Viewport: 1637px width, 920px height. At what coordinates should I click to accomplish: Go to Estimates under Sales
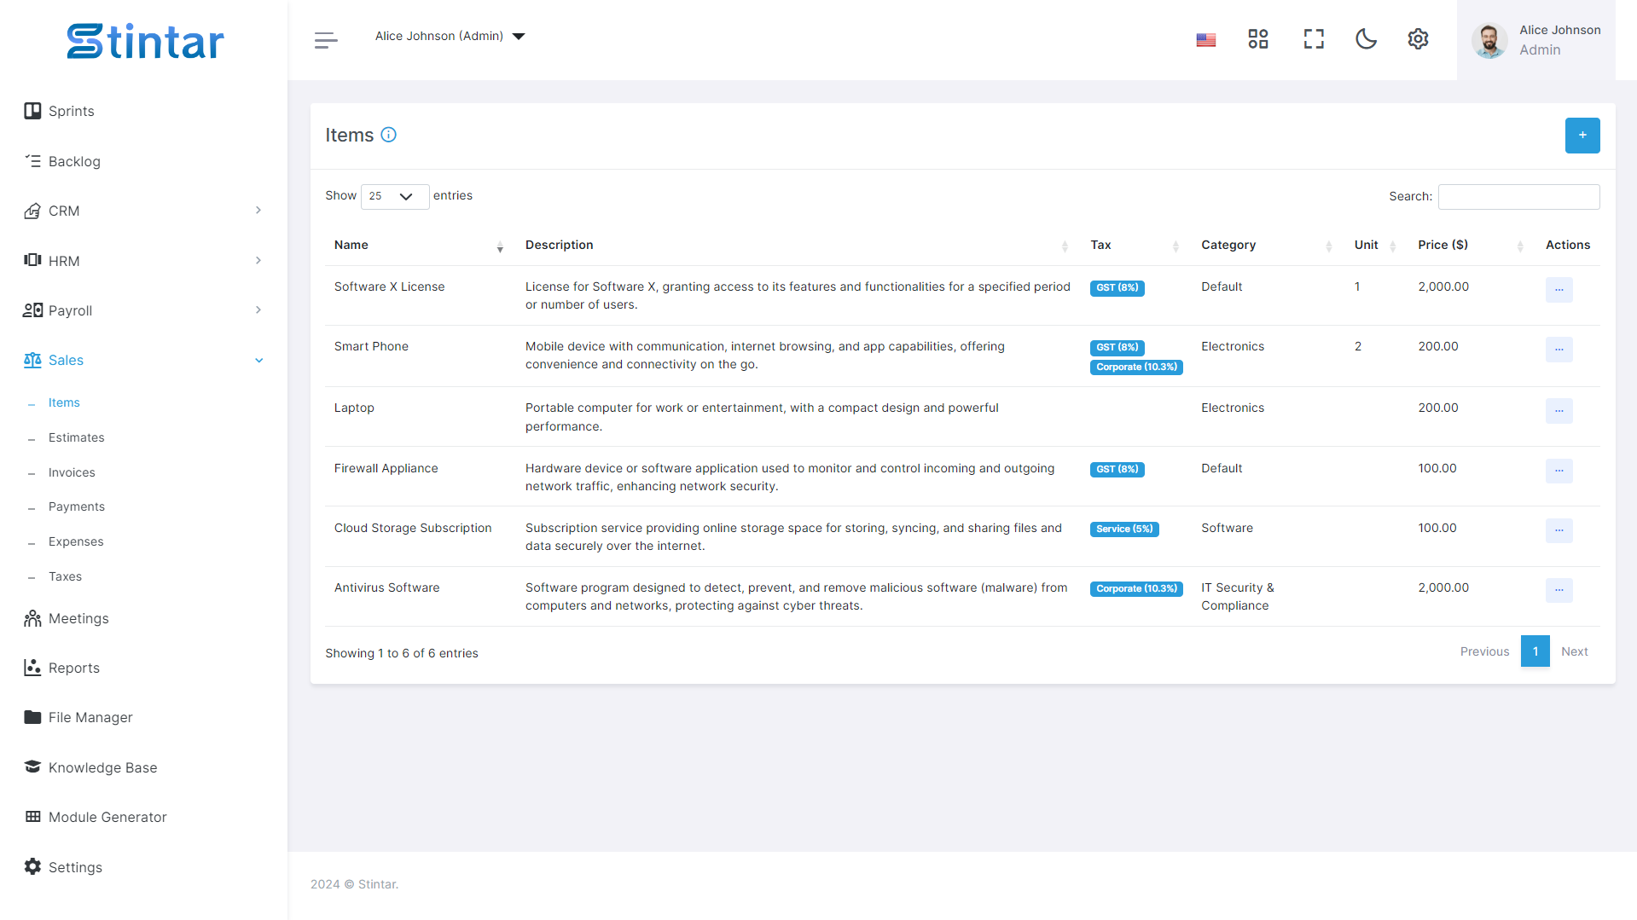76,437
